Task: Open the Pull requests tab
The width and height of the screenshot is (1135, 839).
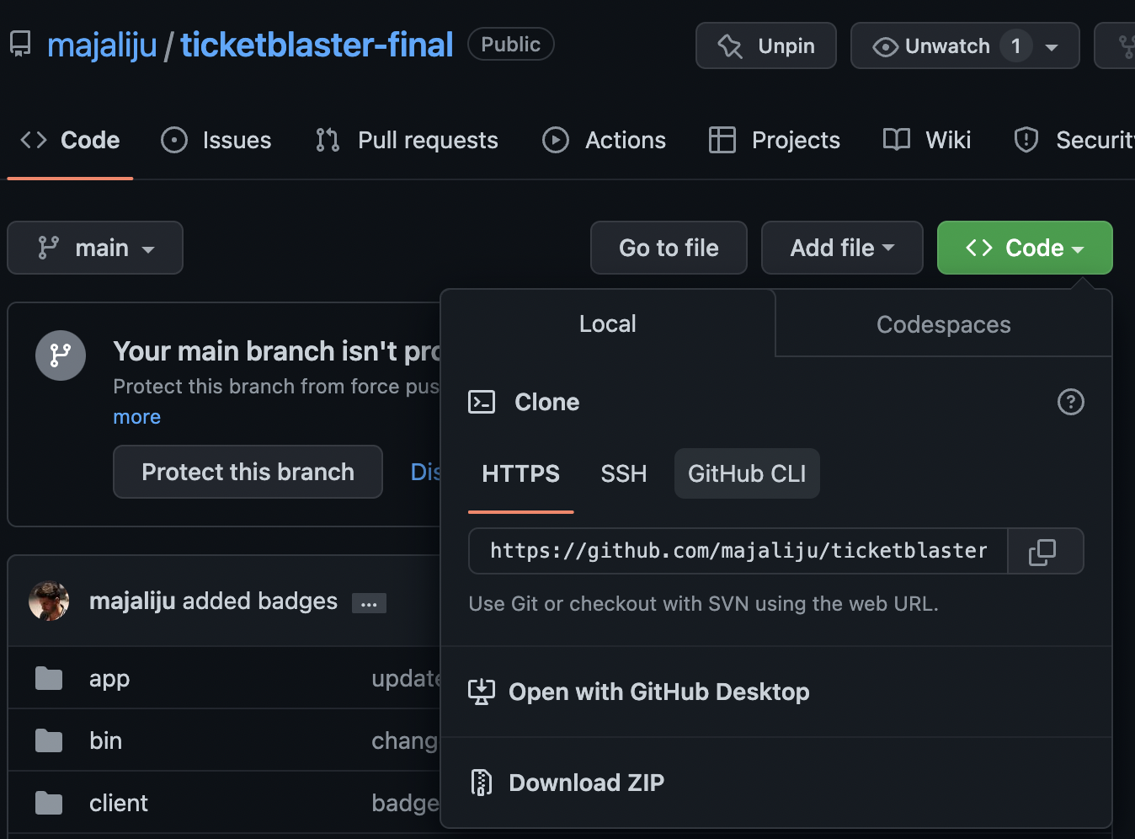Action: pos(407,140)
